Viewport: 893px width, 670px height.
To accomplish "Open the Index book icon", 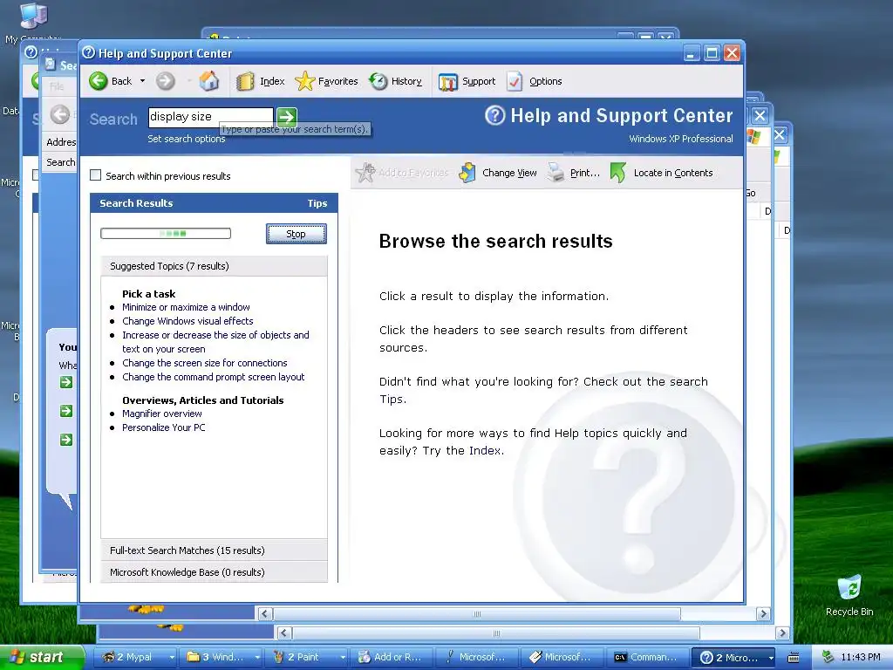I will 245,81.
